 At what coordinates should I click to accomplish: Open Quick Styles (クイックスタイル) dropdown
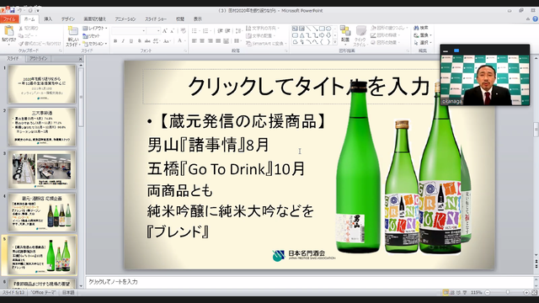point(360,35)
